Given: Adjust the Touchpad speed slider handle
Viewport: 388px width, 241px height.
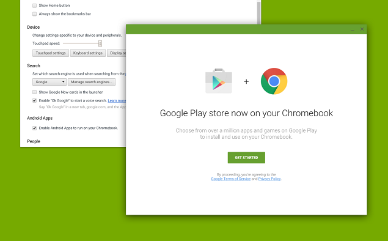Looking at the screenshot, I should (x=100, y=43).
